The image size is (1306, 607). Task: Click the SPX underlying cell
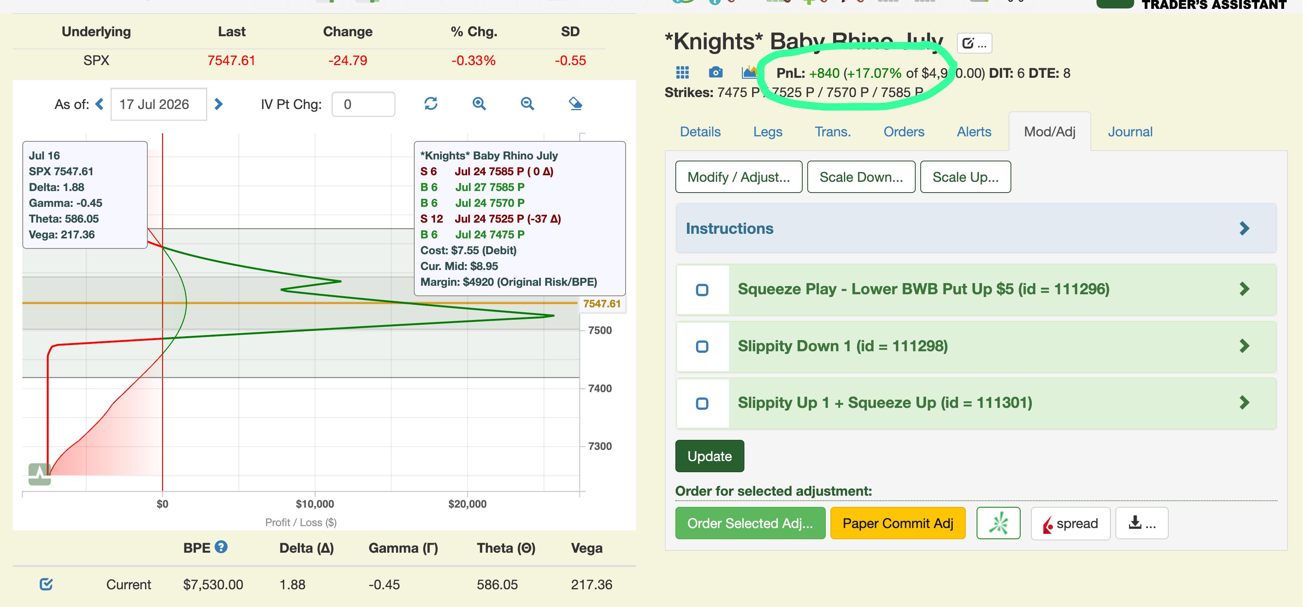click(96, 61)
